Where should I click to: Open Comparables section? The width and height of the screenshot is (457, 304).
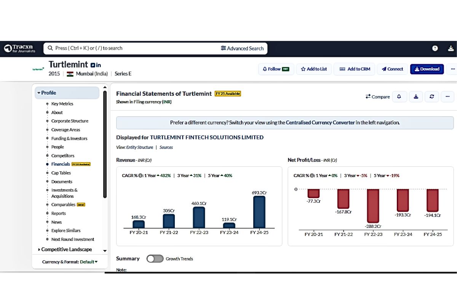tap(63, 204)
